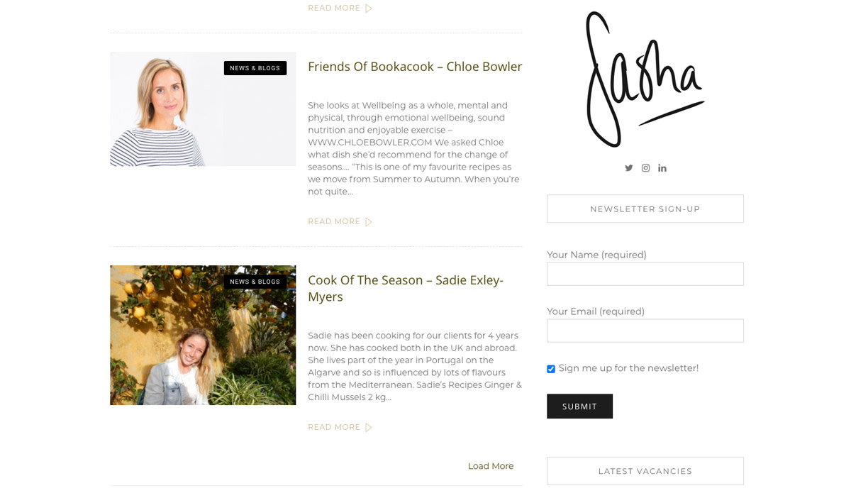851x493 pixels.
Task: Click Read More under the Chloe Bowler excerpt
Action: tap(334, 222)
